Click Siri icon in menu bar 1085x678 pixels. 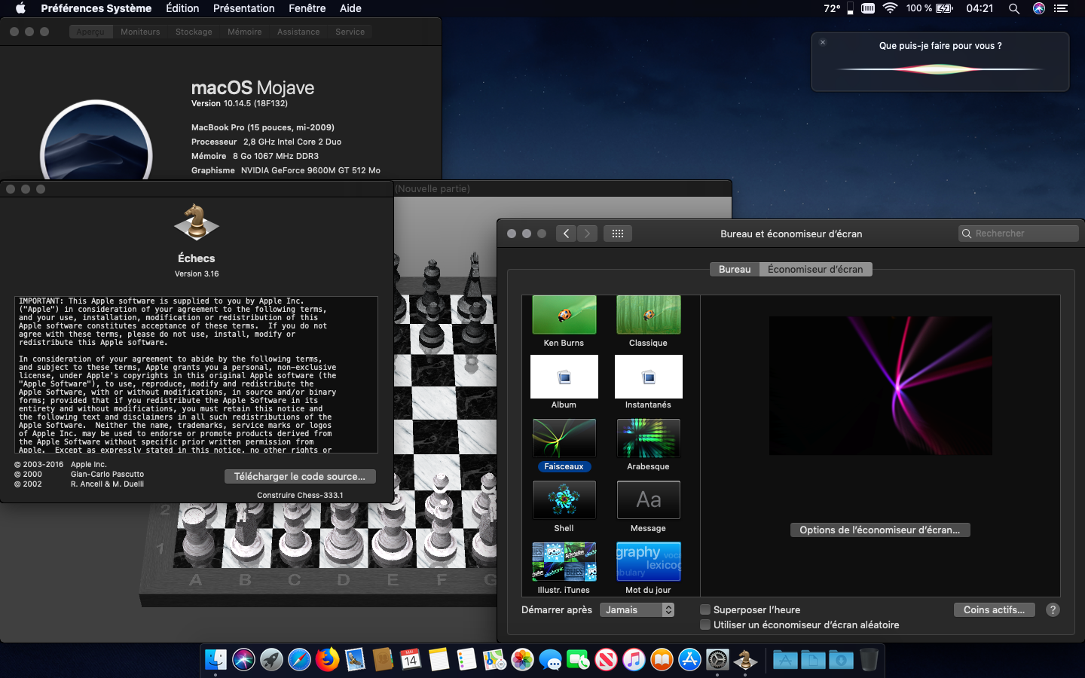click(x=1039, y=8)
